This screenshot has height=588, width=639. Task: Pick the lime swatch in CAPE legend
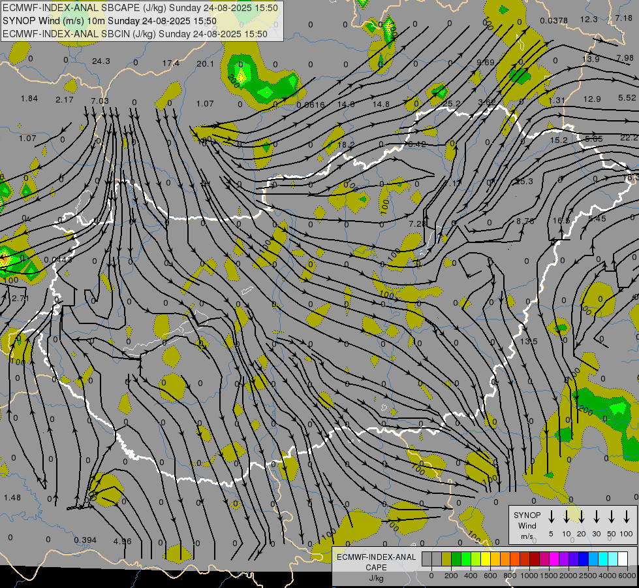pos(476,559)
